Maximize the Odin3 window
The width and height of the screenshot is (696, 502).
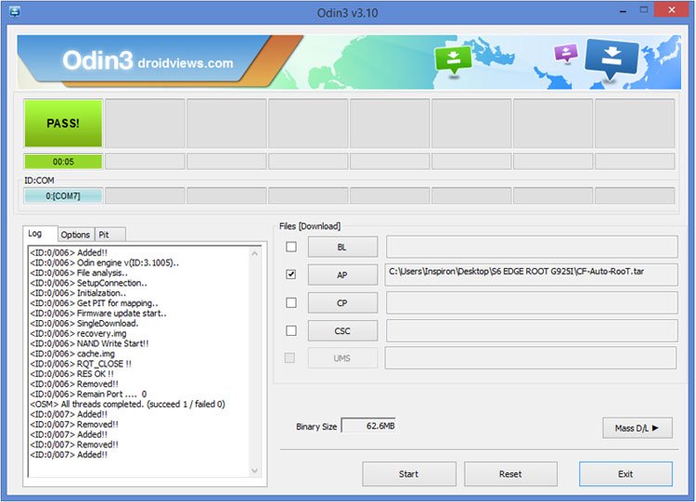pyautogui.click(x=644, y=10)
